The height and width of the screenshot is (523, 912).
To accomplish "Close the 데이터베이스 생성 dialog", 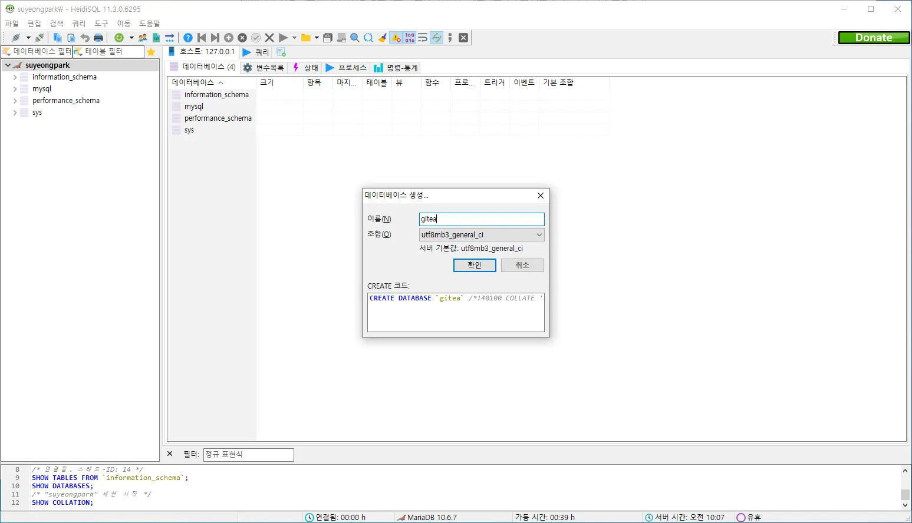I will 541,196.
